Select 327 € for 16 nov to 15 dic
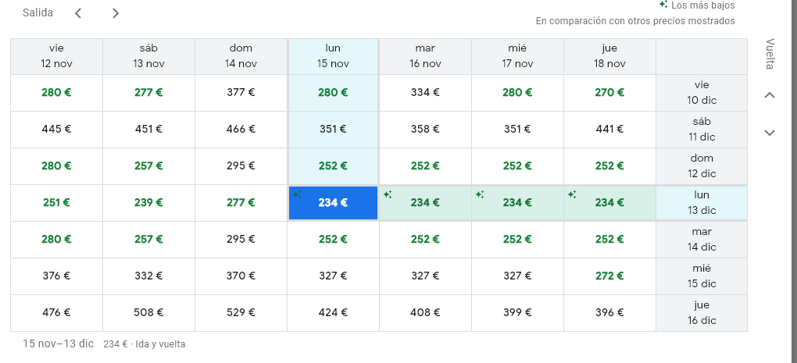797x363 pixels. point(425,276)
